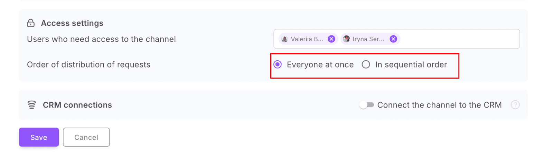The image size is (553, 162).
Task: Click the Users who need access label
Action: click(101, 39)
